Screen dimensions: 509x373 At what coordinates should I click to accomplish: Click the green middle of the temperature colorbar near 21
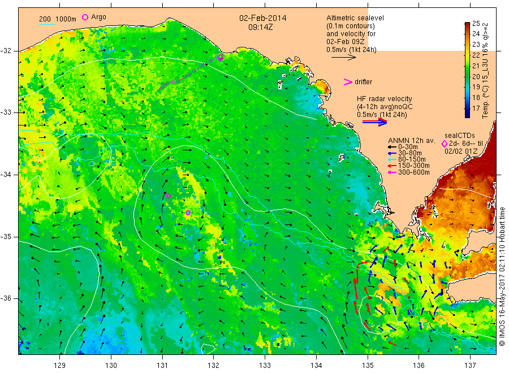tap(467, 66)
